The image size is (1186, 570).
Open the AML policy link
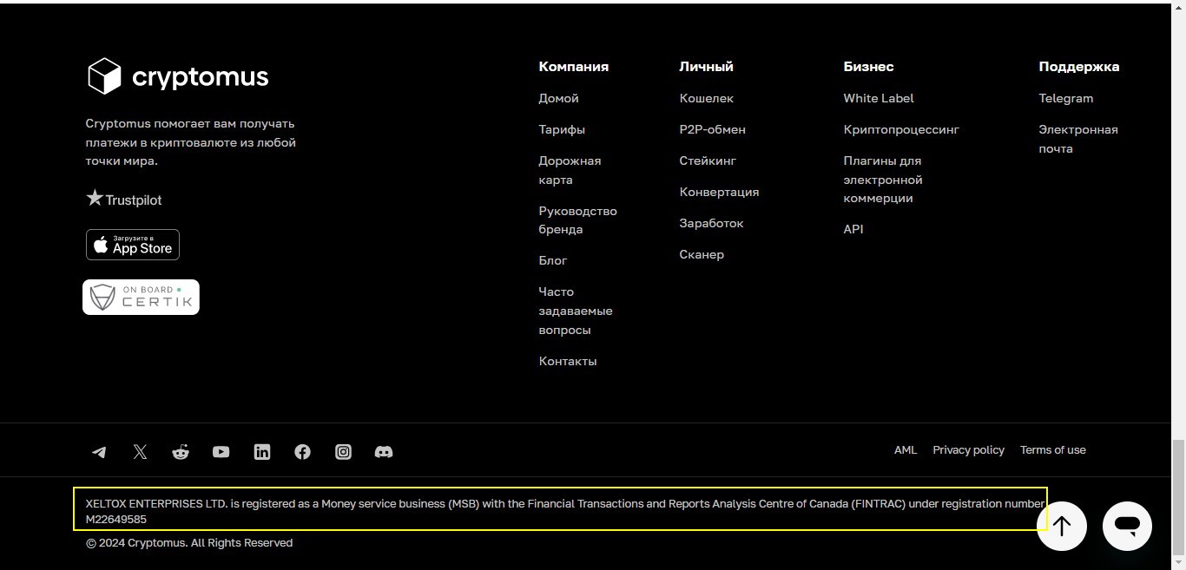pyautogui.click(x=906, y=449)
